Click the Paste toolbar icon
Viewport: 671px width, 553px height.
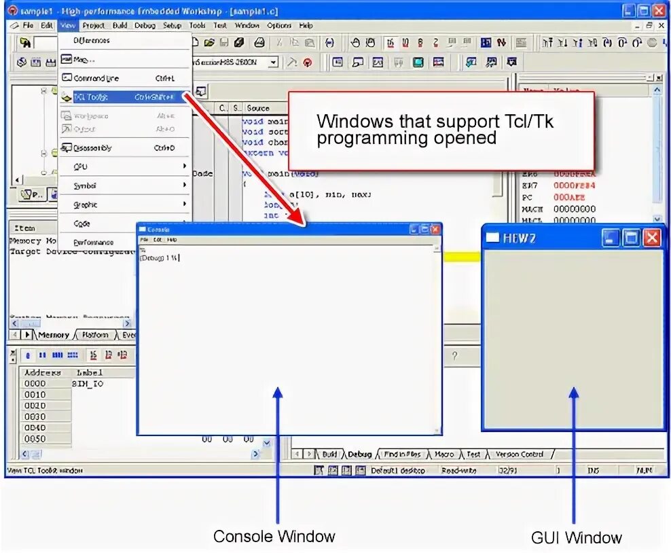coord(310,42)
